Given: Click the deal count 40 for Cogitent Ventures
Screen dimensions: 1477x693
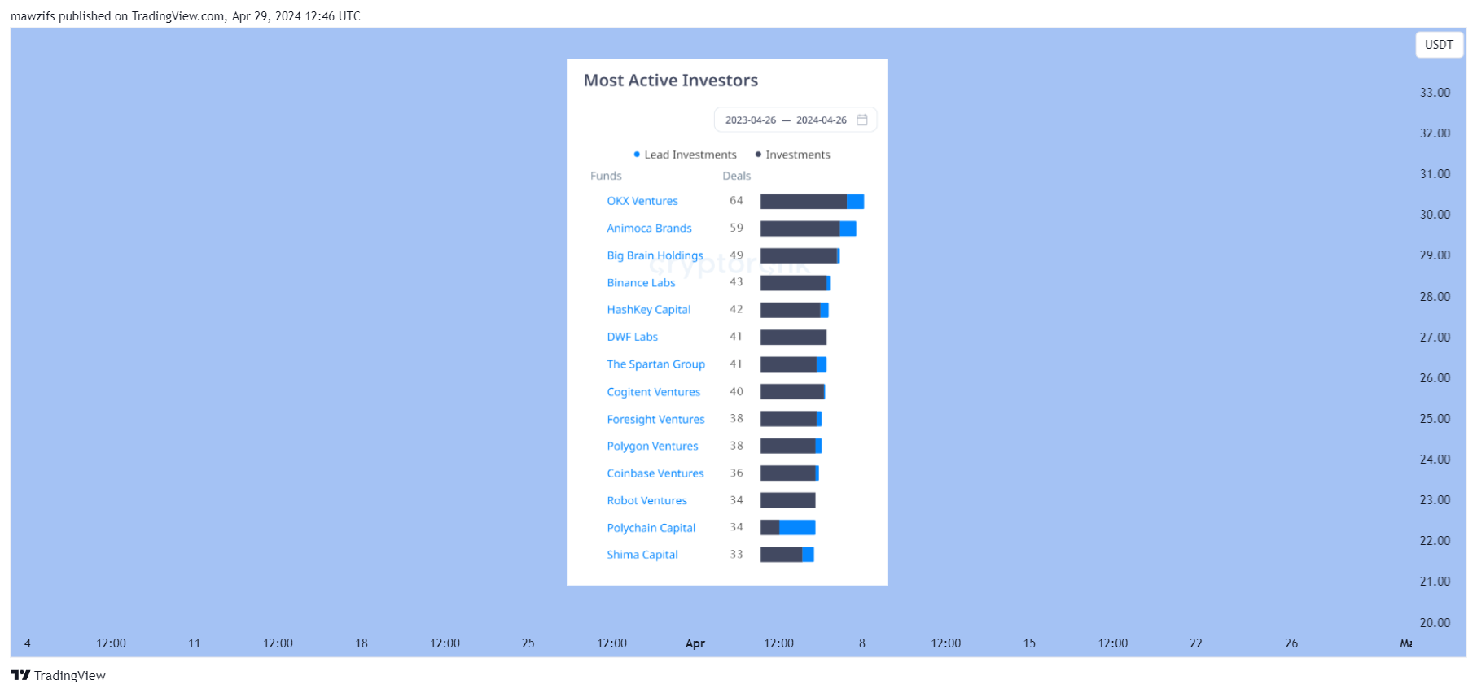Looking at the screenshot, I should pyautogui.click(x=736, y=391).
